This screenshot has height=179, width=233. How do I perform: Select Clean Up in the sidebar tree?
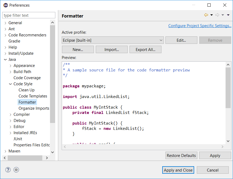(x=26, y=90)
